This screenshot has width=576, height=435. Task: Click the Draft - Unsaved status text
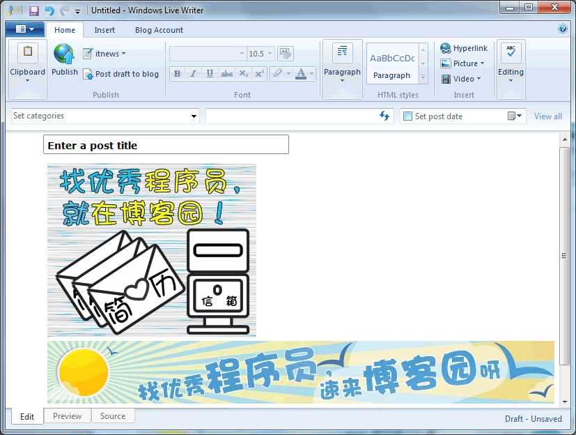click(x=533, y=419)
